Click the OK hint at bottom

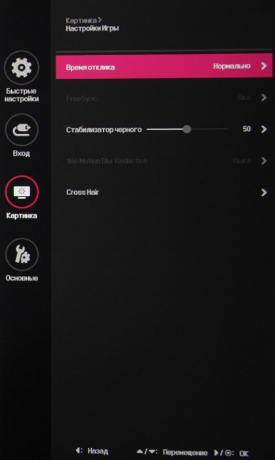pos(243,454)
